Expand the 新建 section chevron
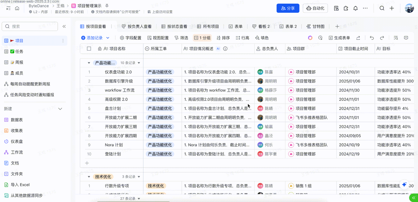The width and height of the screenshot is (418, 202). (60, 109)
